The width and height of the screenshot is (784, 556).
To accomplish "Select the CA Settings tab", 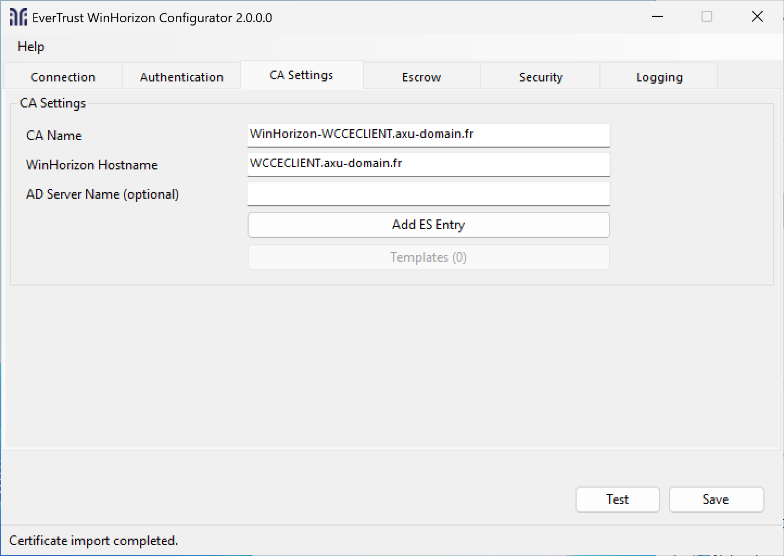I will pyautogui.click(x=301, y=75).
